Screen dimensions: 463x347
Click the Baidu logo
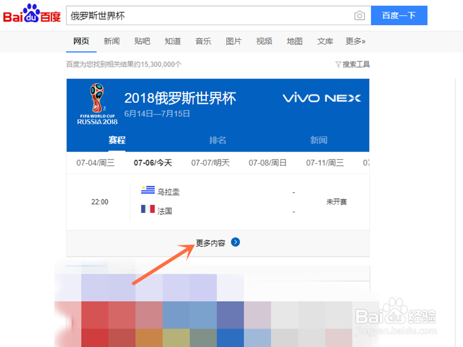click(x=31, y=15)
